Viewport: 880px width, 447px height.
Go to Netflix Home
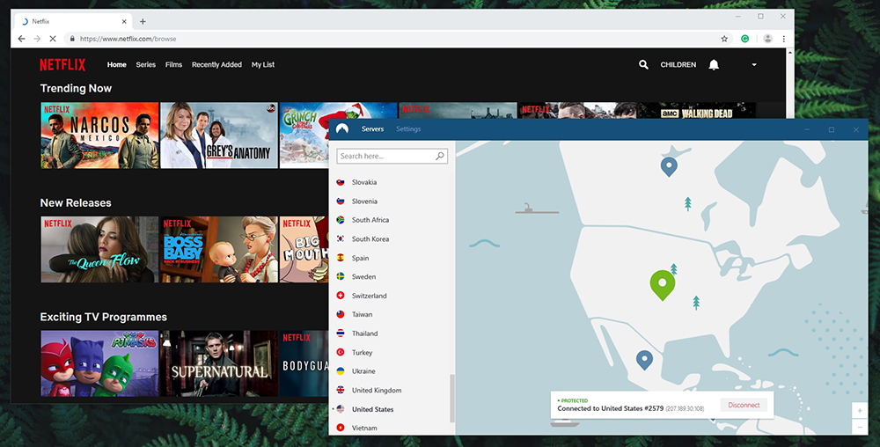117,64
